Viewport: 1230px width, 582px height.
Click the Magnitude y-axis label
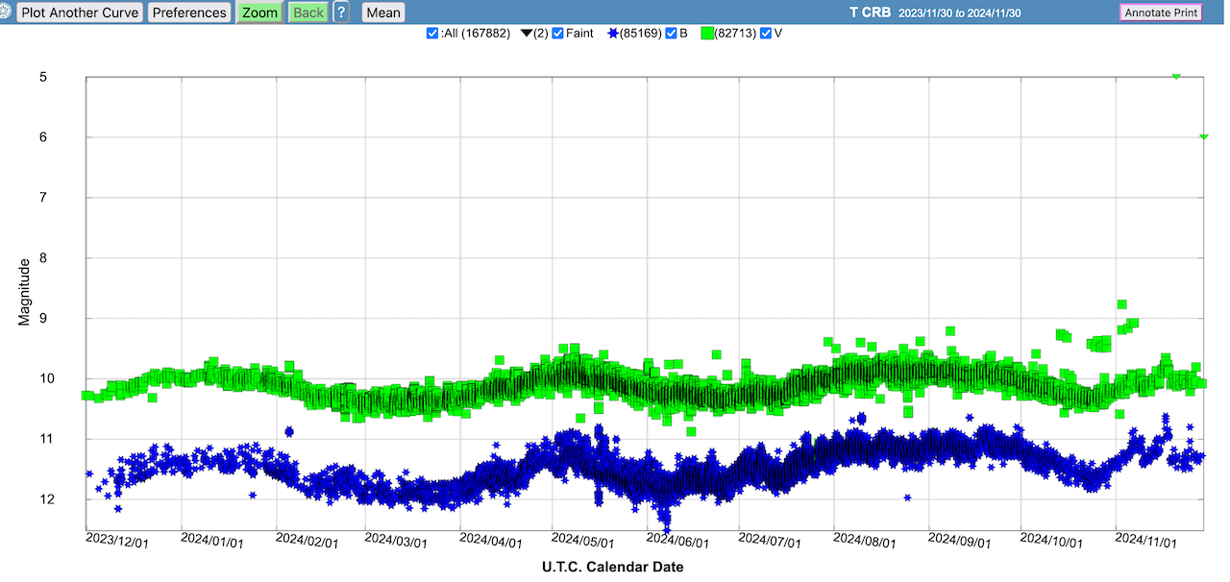pos(24,290)
